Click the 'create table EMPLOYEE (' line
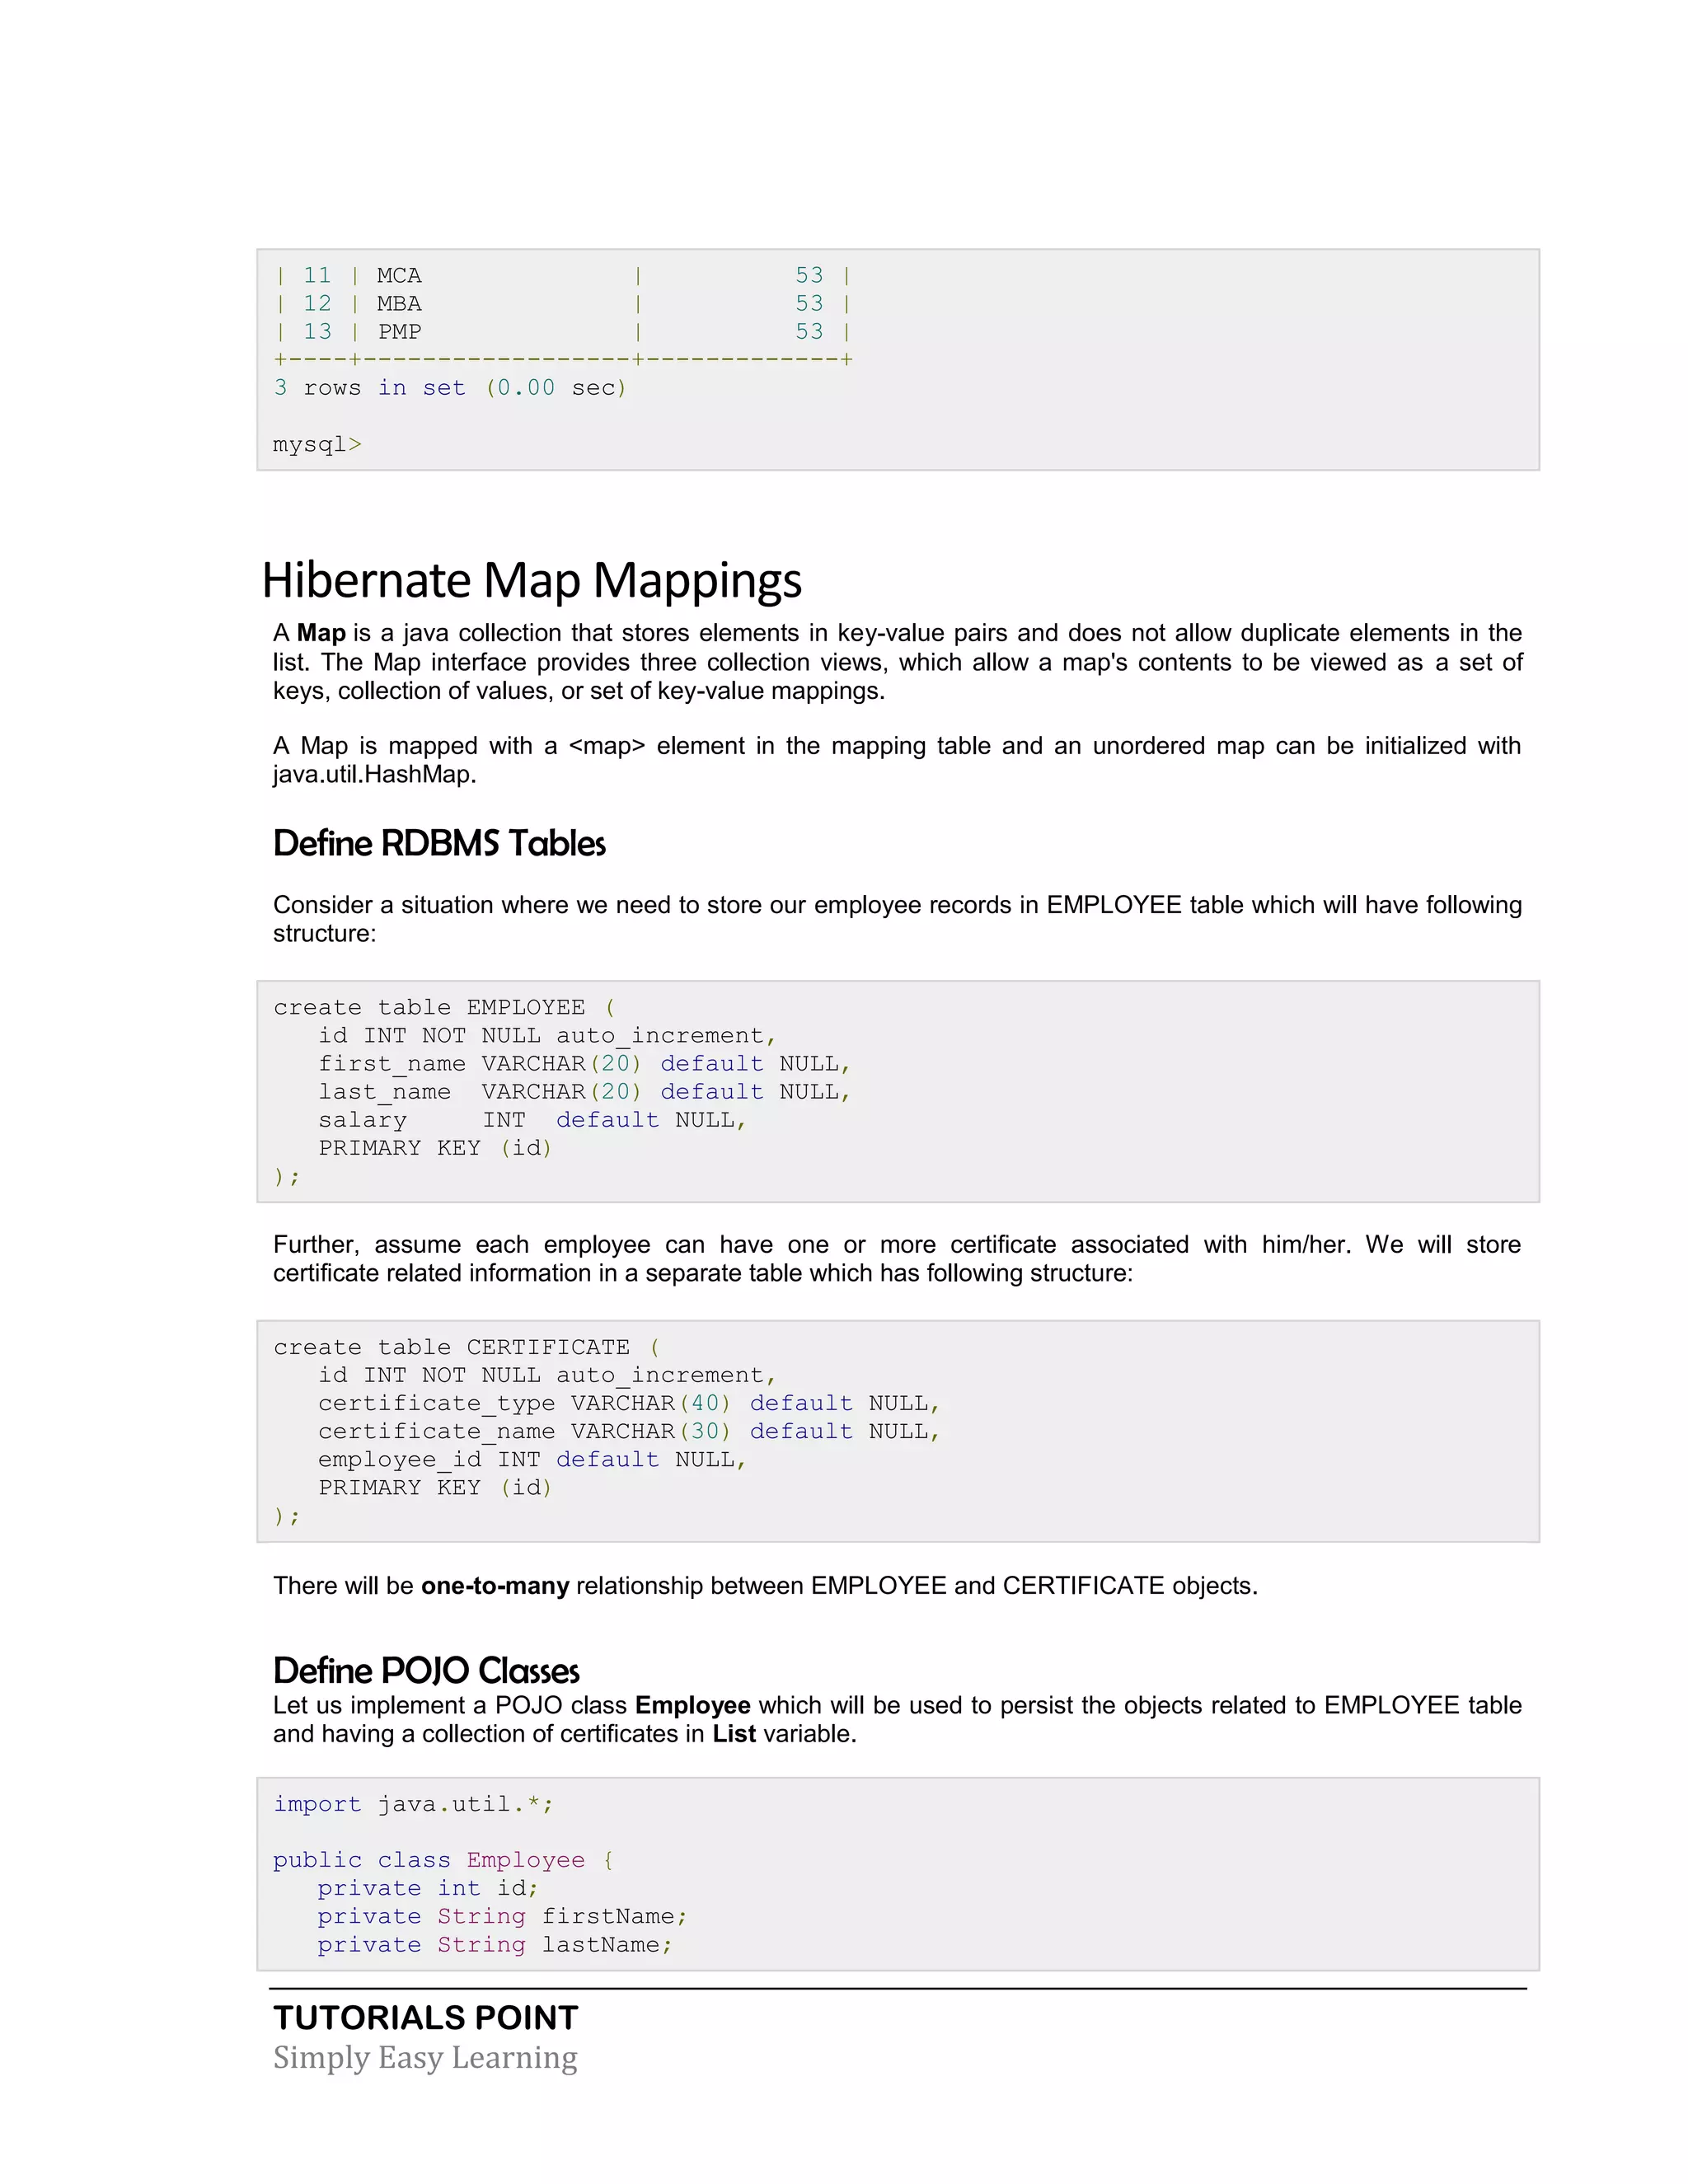The height and width of the screenshot is (2184, 1688). pyautogui.click(x=445, y=1007)
